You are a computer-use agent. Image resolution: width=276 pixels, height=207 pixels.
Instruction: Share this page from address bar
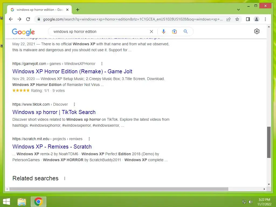[229, 19]
